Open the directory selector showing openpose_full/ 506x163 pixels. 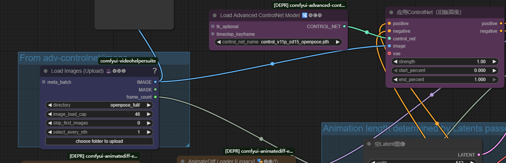99,105
